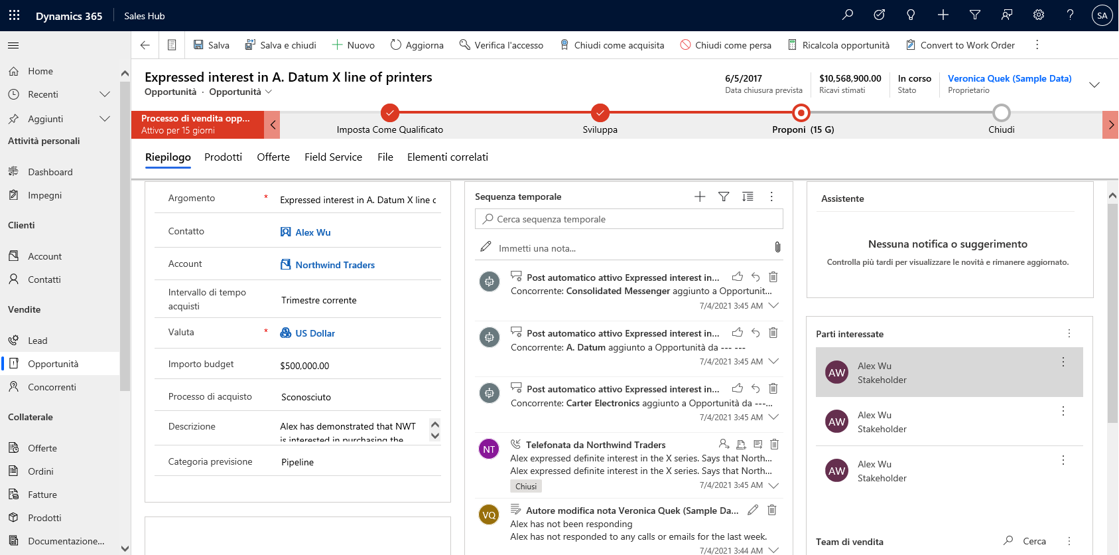The height and width of the screenshot is (555, 1119).
Task: Click the Cerca sequenza temporale search field
Action: pyautogui.click(x=629, y=219)
